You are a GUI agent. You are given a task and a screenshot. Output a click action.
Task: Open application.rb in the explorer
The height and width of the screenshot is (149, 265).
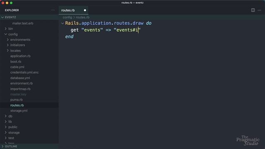20,56
